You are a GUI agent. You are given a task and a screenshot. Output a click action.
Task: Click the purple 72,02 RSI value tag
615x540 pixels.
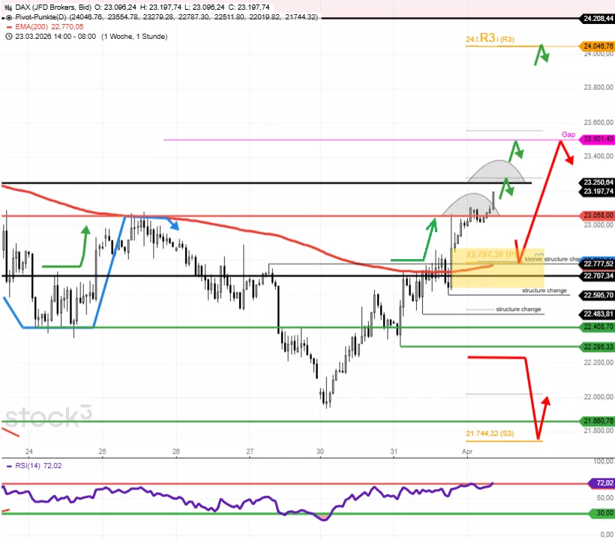(602, 484)
